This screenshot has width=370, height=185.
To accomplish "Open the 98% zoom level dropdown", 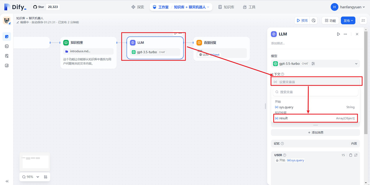I will (x=31, y=177).
